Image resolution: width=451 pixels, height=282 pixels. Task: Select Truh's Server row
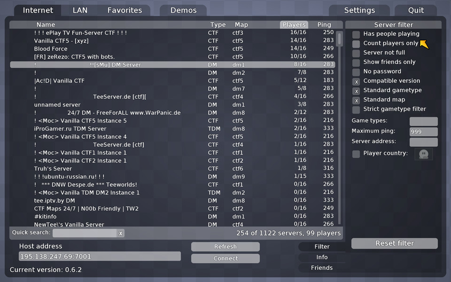click(x=172, y=169)
